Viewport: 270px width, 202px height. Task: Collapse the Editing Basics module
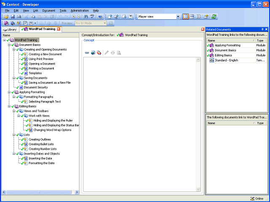click(9, 106)
